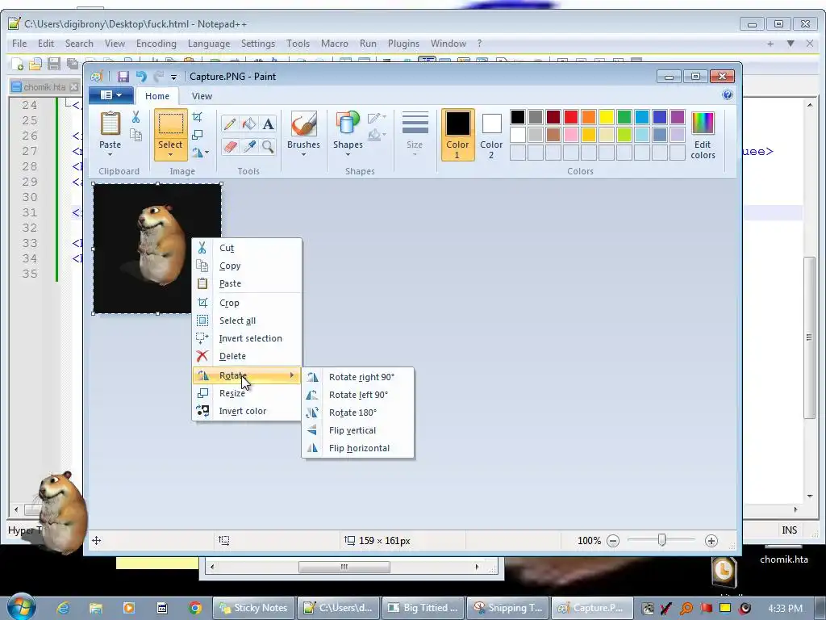Open Internet Explorer from taskbar
Image resolution: width=826 pixels, height=620 pixels.
point(63,608)
